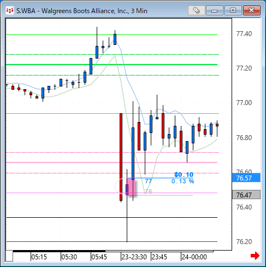Click the 24-00:00 time axis label
The image size is (266, 267).
[x=194, y=257]
